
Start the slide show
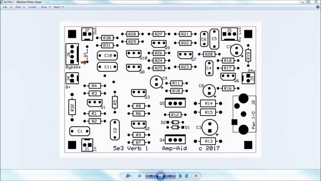pos(160,176)
